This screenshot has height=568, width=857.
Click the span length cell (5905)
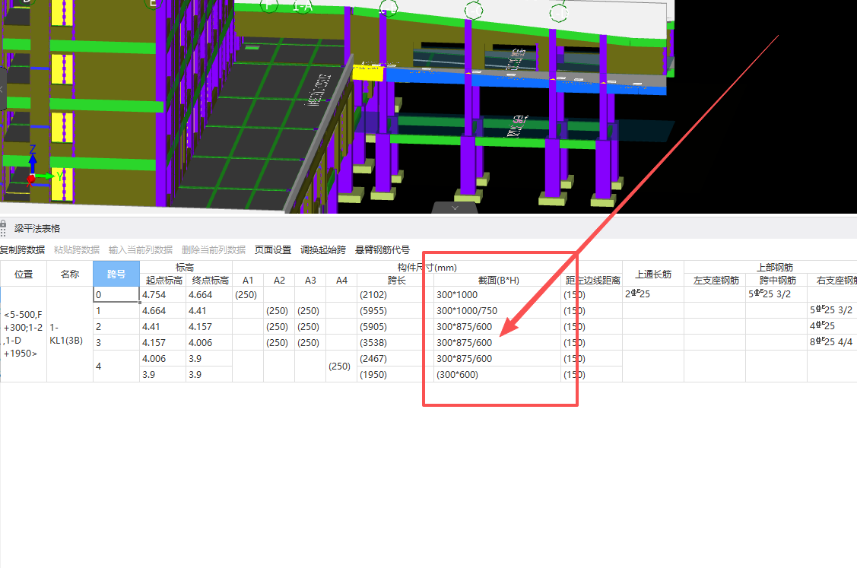[x=395, y=326]
